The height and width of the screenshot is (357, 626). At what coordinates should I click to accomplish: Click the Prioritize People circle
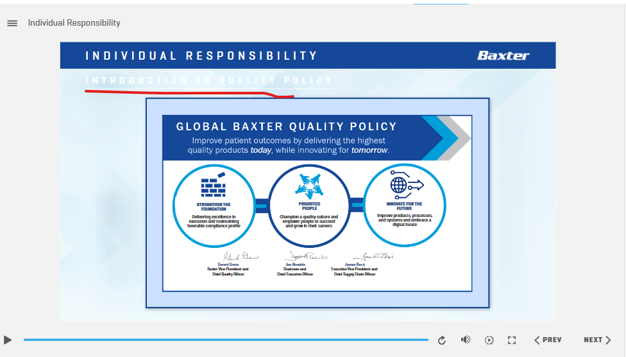tap(309, 205)
